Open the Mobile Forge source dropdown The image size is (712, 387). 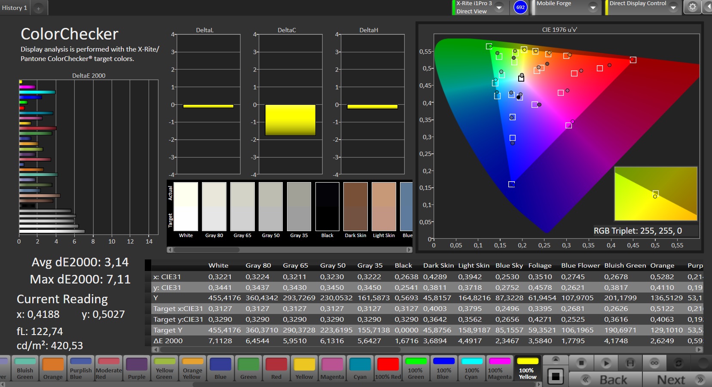click(x=593, y=7)
